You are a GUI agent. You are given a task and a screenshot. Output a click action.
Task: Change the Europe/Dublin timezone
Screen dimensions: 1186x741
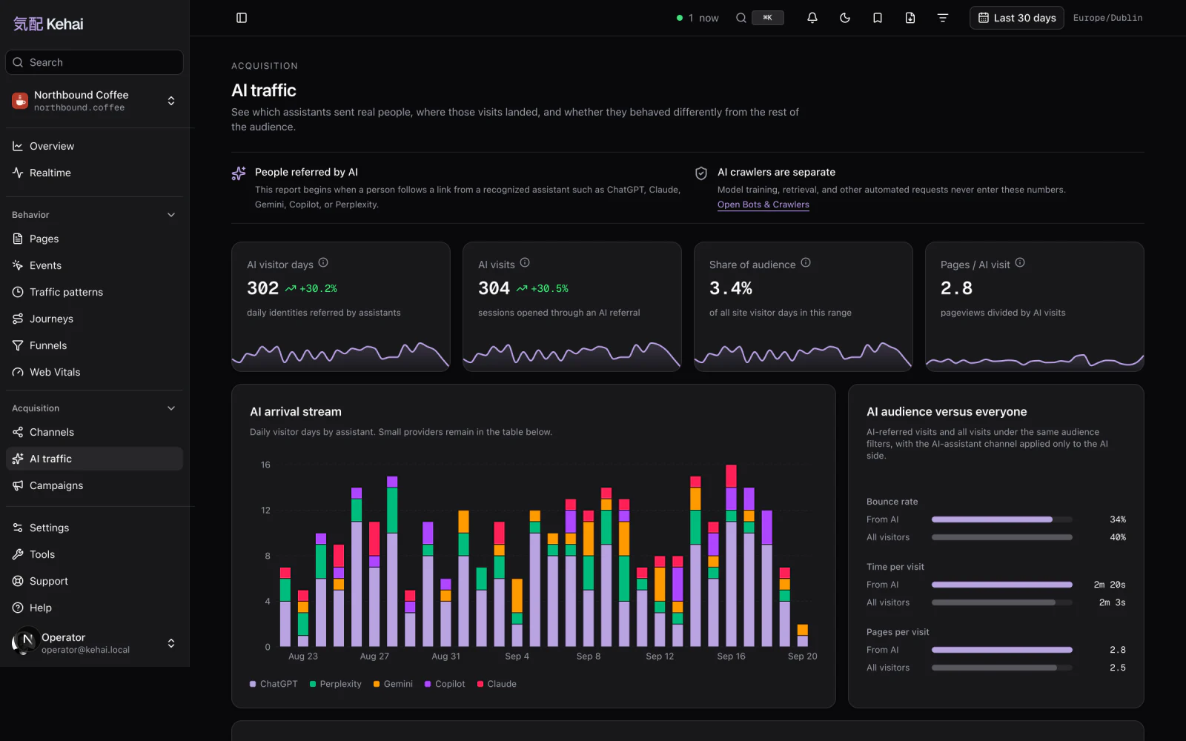coord(1107,18)
